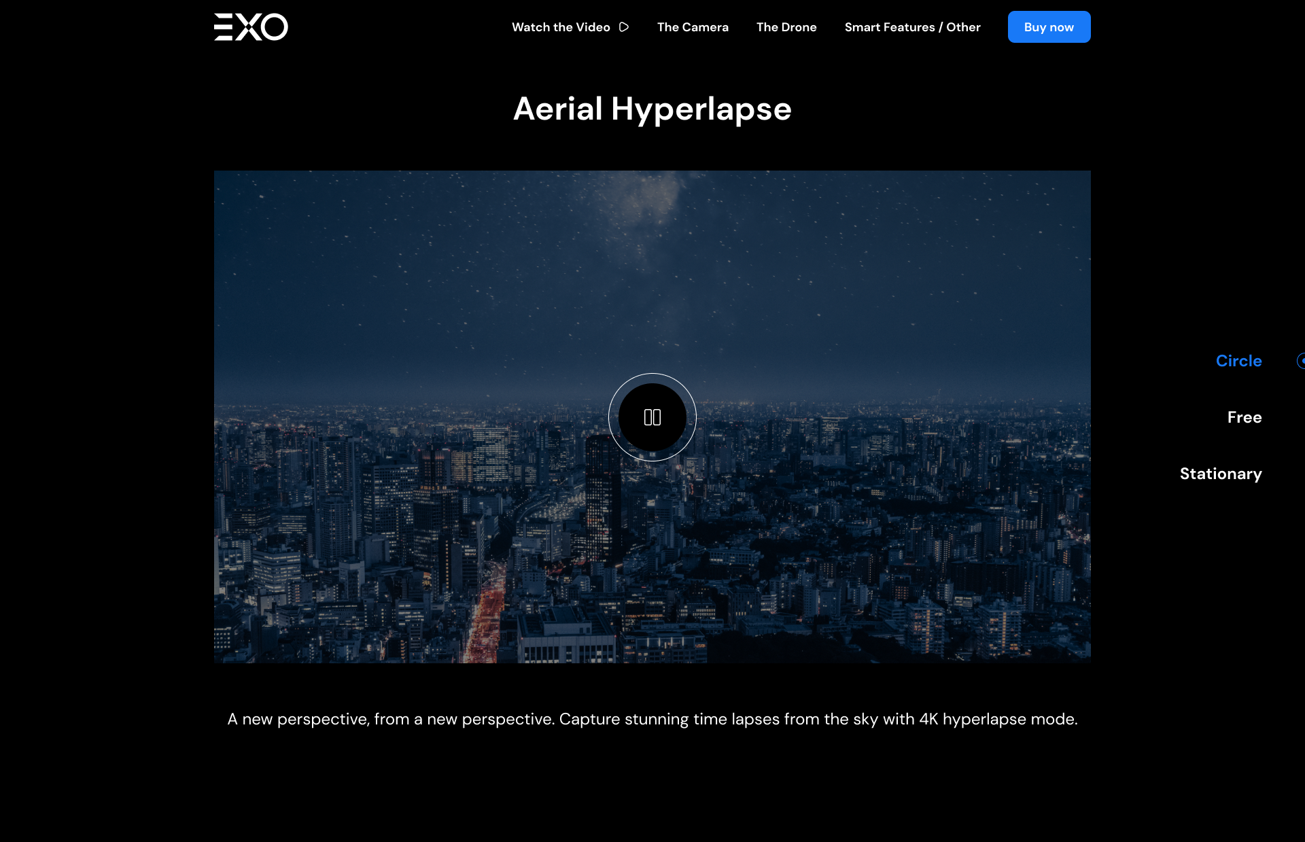The height and width of the screenshot is (842, 1305).
Task: Pause the hyperlapse video
Action: [652, 417]
